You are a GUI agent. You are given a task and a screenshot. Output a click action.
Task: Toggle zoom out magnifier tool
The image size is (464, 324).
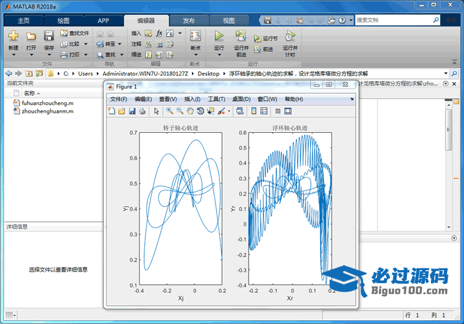pos(180,111)
